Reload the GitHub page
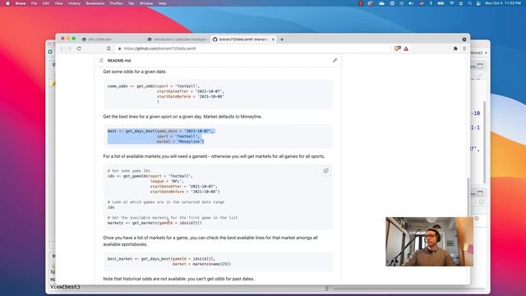 click(x=79, y=49)
